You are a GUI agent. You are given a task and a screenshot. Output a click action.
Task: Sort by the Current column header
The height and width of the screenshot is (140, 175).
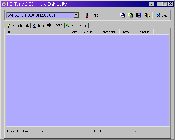73,32
